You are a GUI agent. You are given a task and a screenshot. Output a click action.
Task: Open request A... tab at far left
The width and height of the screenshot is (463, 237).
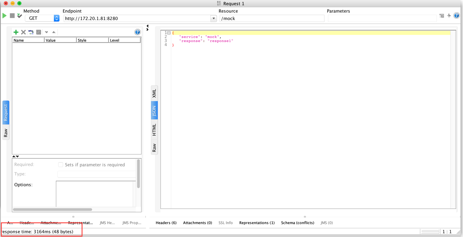click(x=10, y=223)
